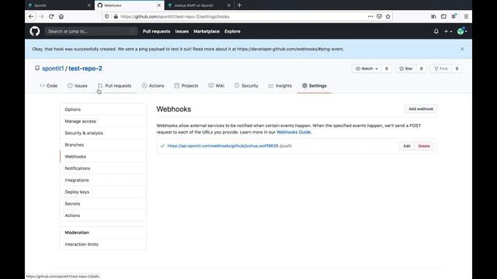The image size is (497, 279).
Task: Open the Firefox hamburger menu
Action: [x=466, y=16]
